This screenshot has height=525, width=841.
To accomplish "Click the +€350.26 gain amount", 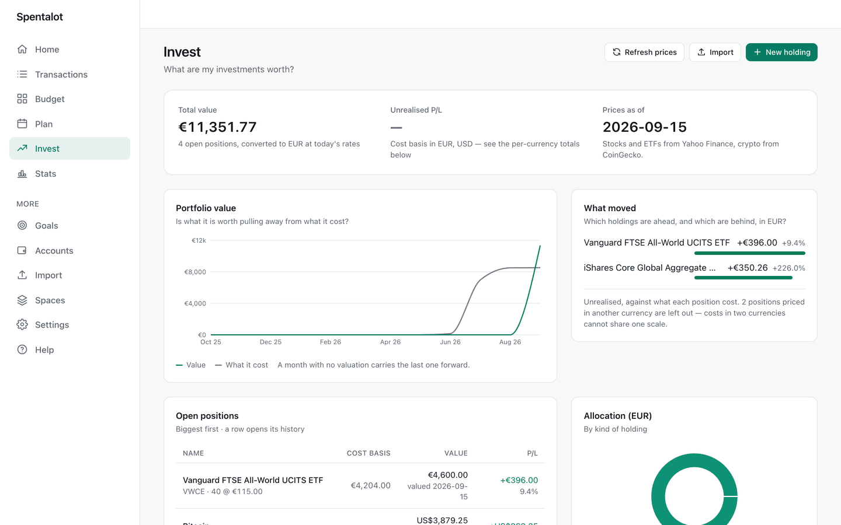I will (748, 268).
